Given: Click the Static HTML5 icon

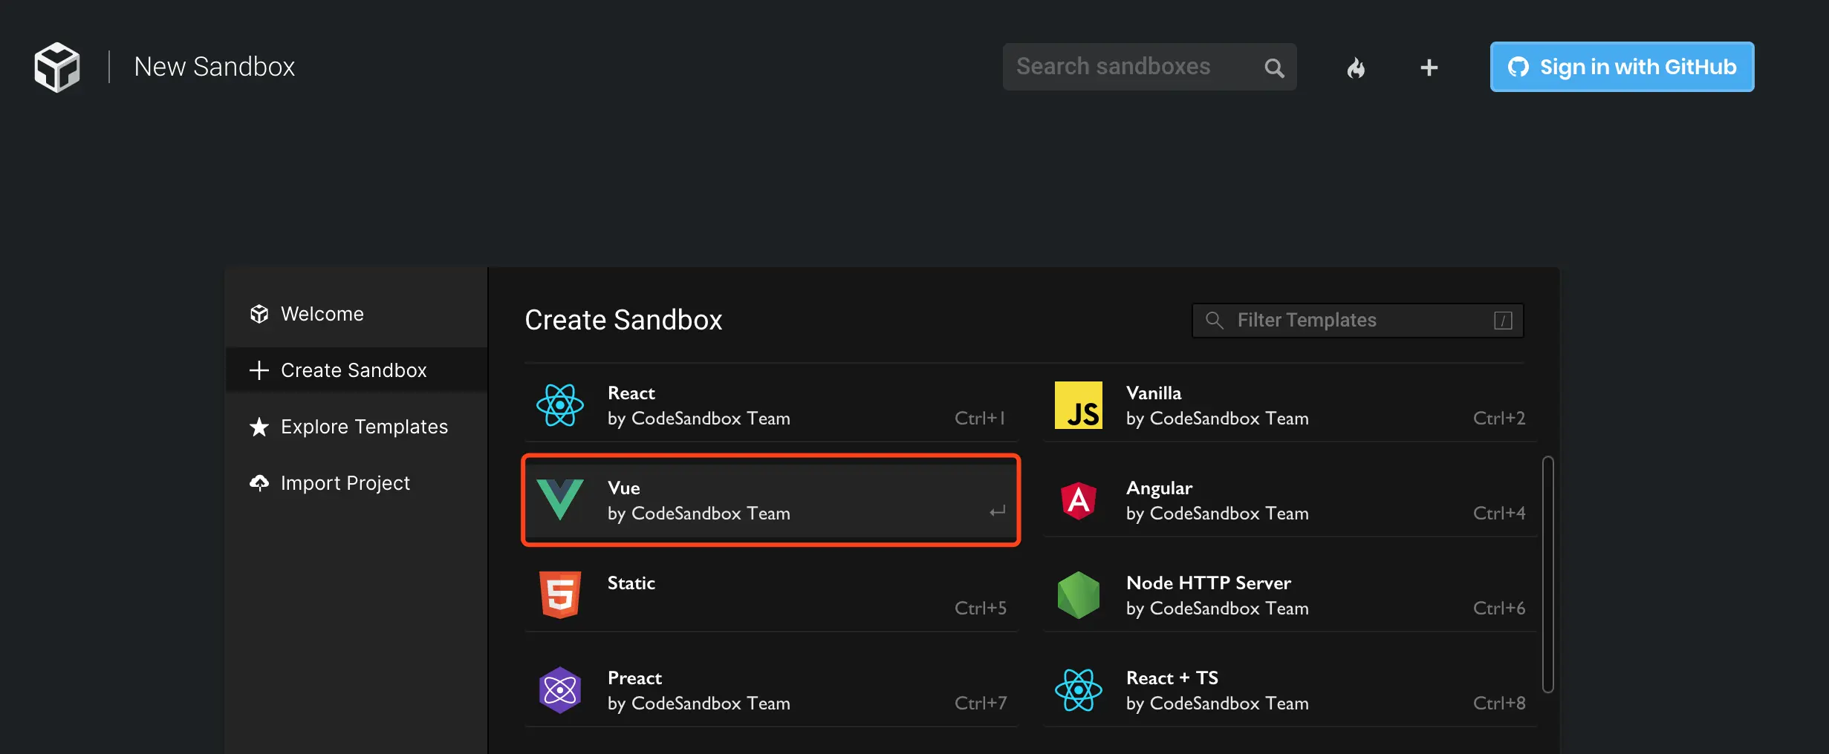Looking at the screenshot, I should pyautogui.click(x=559, y=595).
